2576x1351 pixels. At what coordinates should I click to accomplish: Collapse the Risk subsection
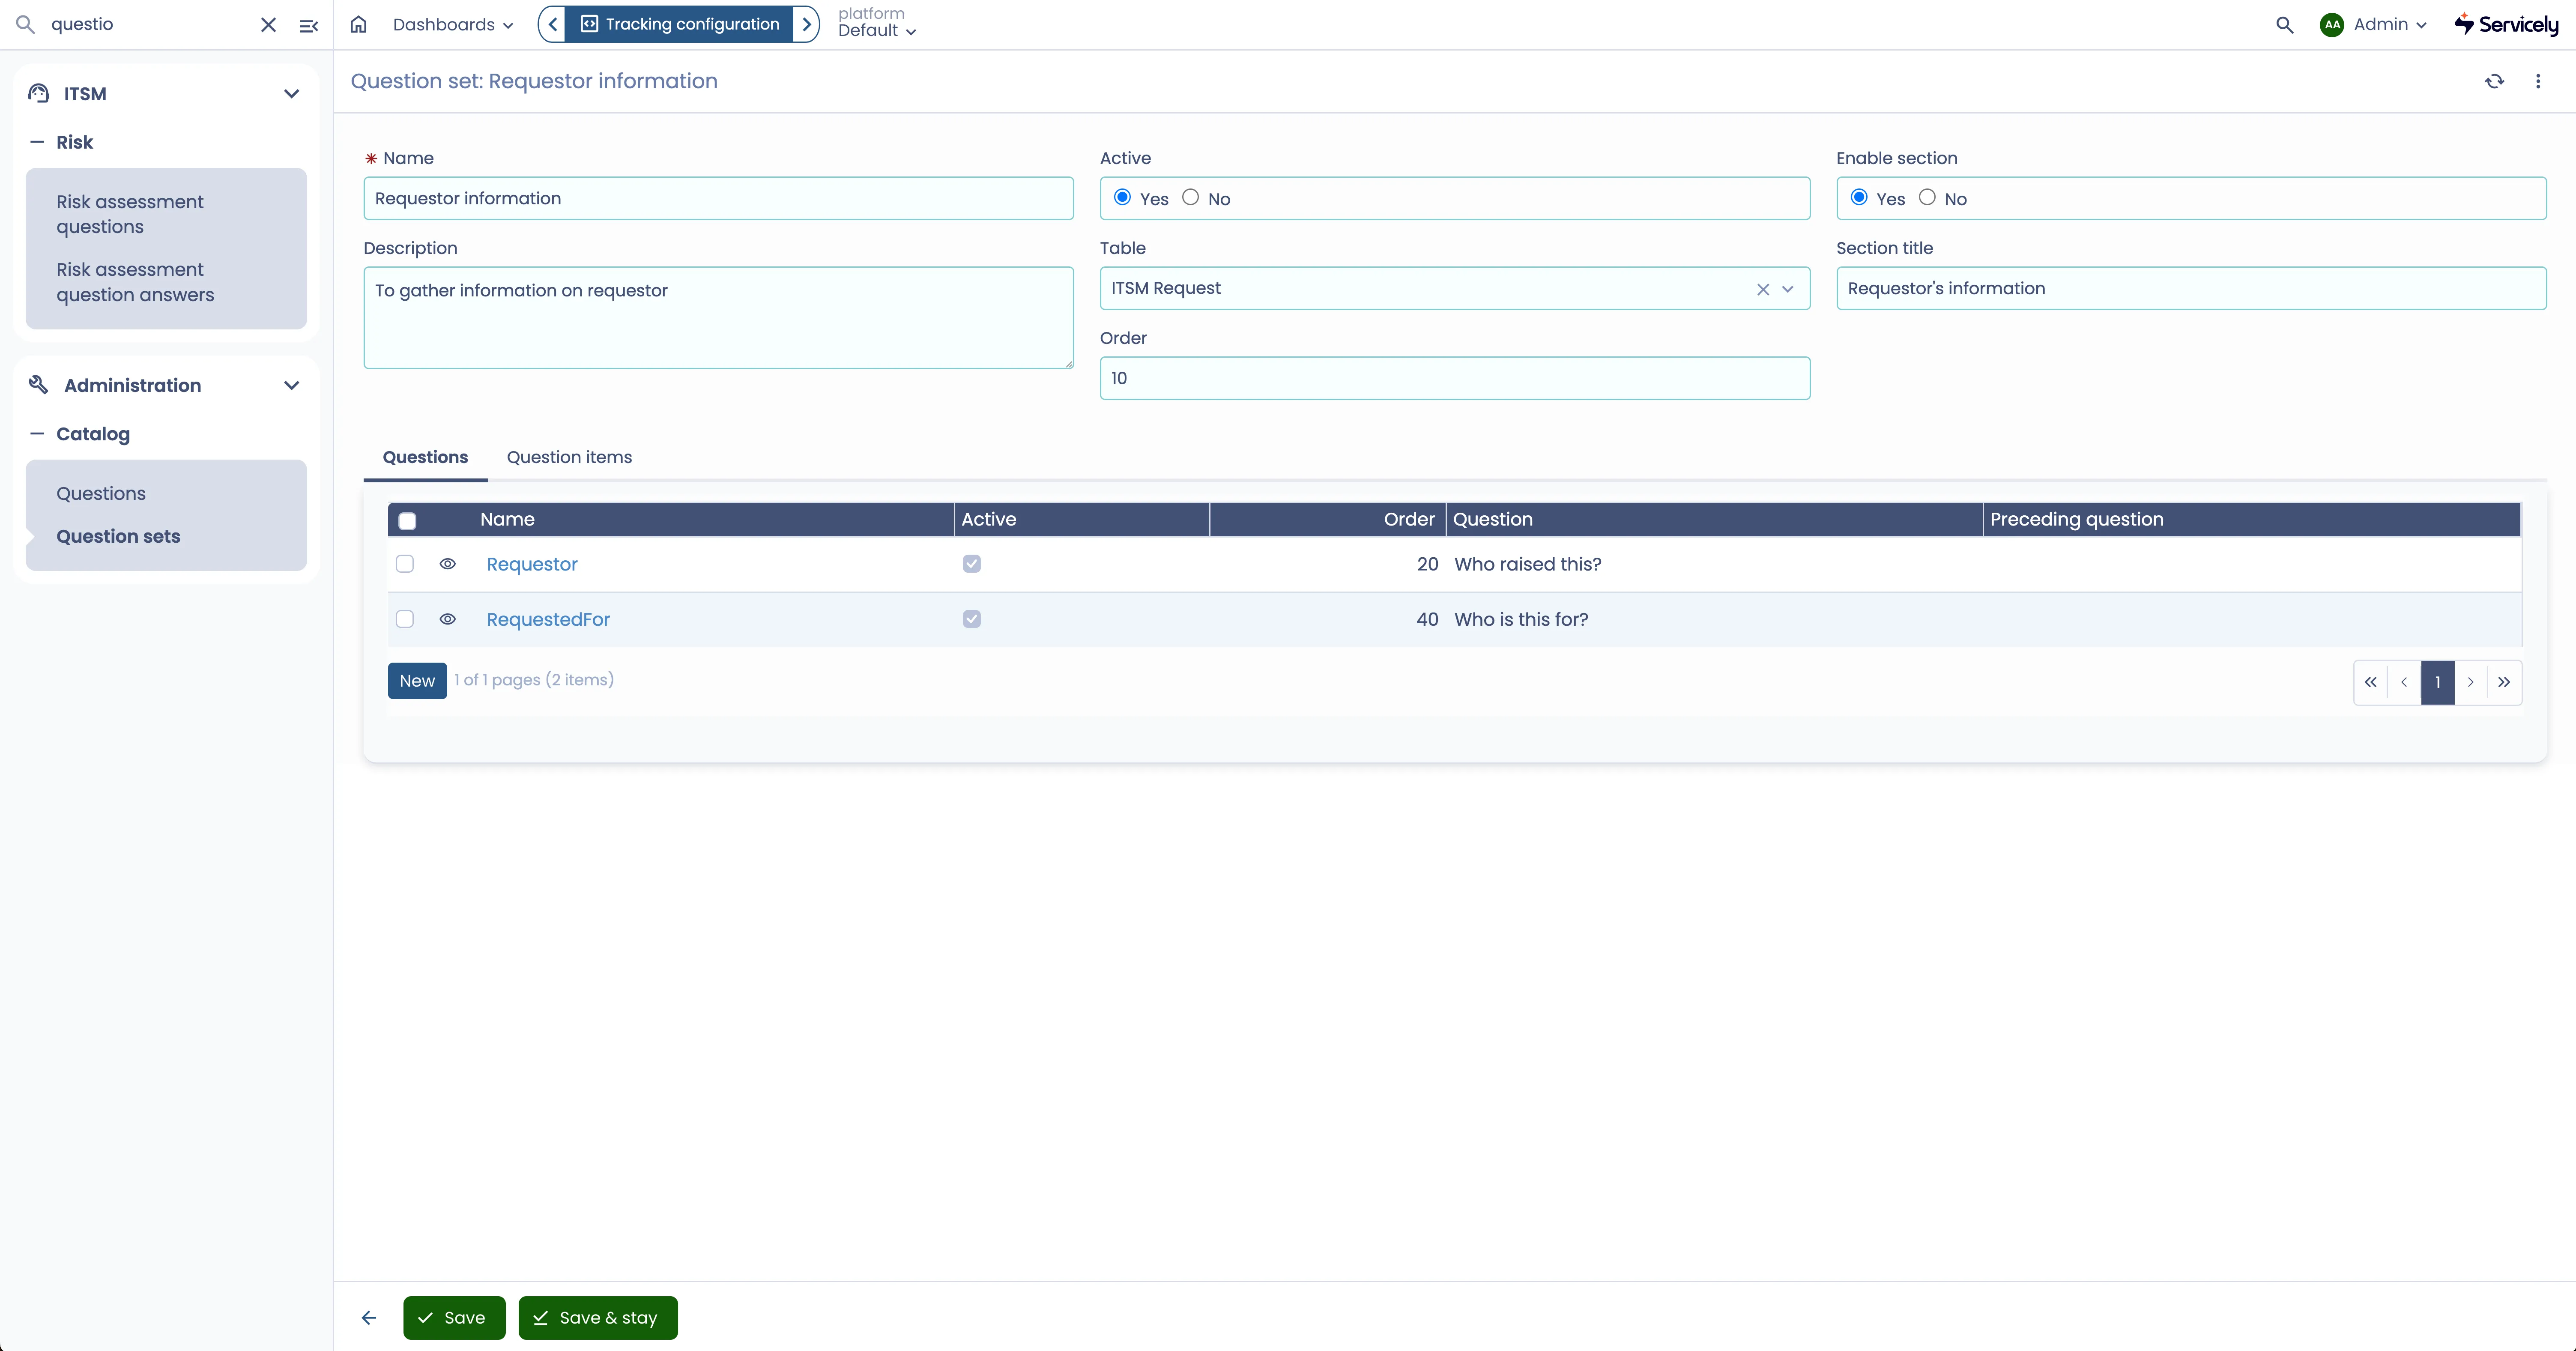pyautogui.click(x=37, y=142)
